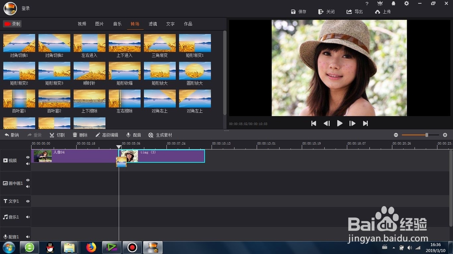Screen dimensions: 453x254
Task: Click the 关闭 close project button
Action: click(327, 12)
